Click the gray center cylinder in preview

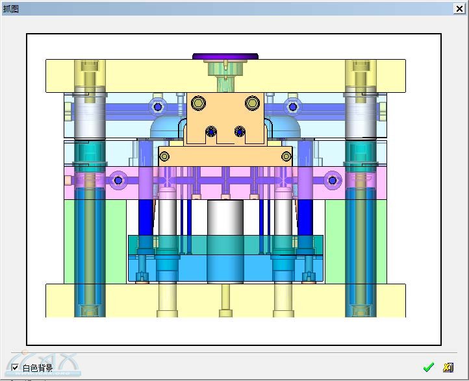pos(225,217)
